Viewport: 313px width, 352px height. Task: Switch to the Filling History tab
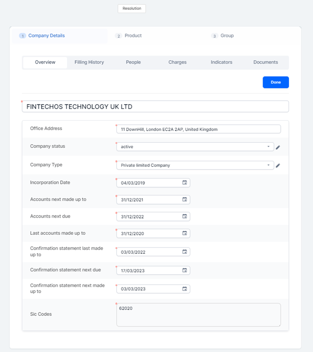[89, 63]
